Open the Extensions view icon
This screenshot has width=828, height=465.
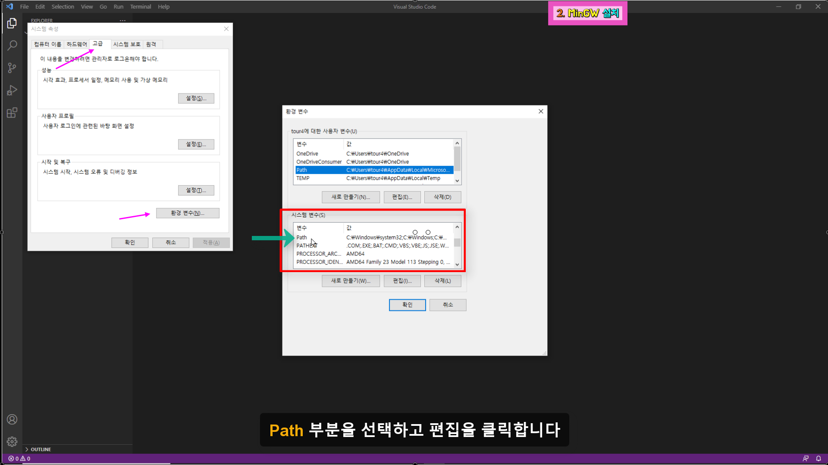[12, 113]
